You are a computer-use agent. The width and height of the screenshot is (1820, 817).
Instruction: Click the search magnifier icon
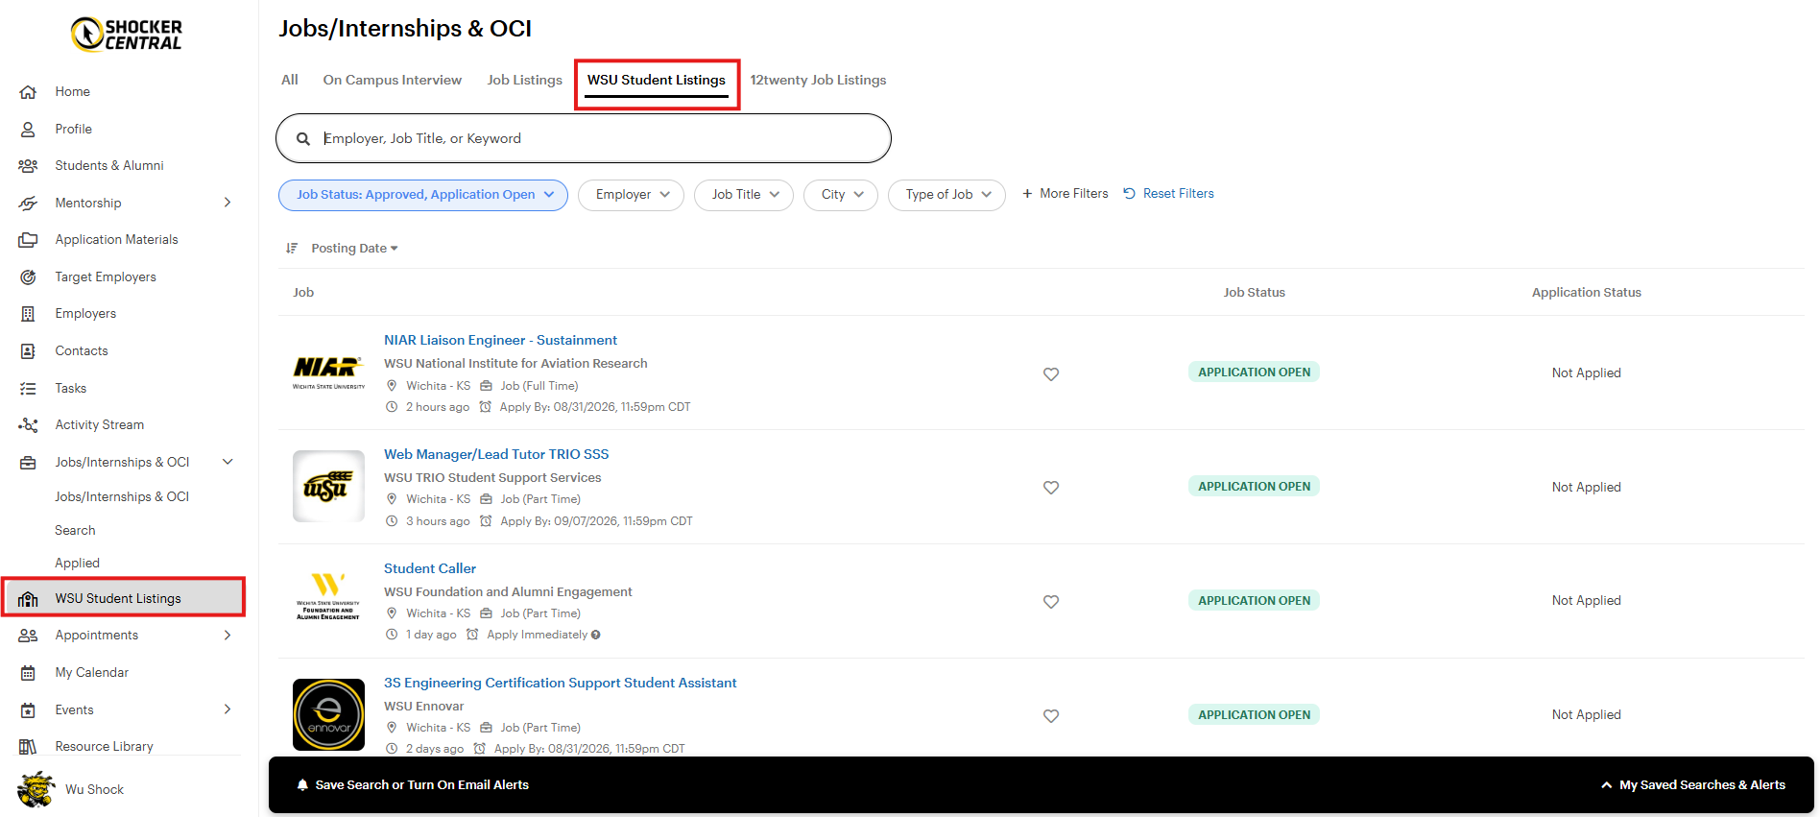[x=303, y=139]
